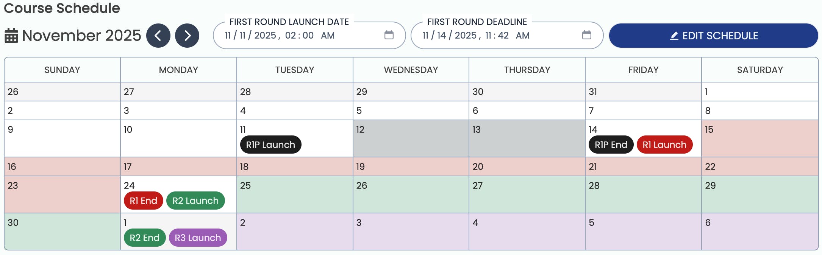
Task: Click the calendar icon beside November 2025
Action: [11, 35]
